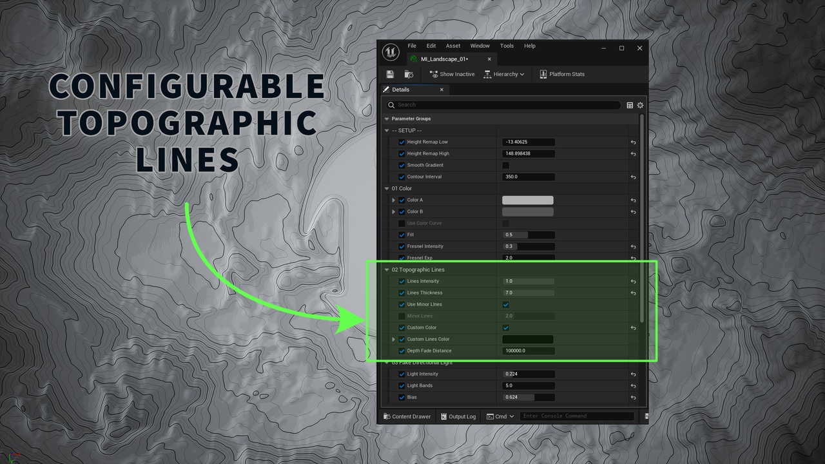Open Browse to asset in Content Browser icon
Viewport: 825px width, 464px height.
click(409, 74)
